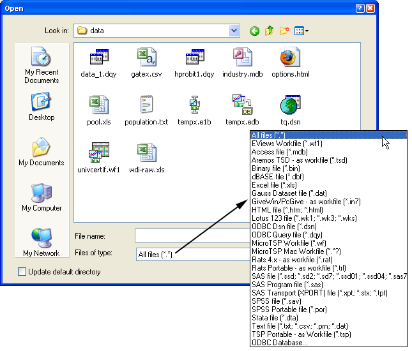Viewport: 412px width, 351px height.
Task: Select the univcertif.wf1 workfile icon
Action: (x=98, y=154)
